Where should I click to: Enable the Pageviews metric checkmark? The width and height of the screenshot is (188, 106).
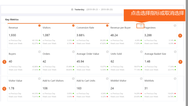pyautogui.click(x=175, y=26)
